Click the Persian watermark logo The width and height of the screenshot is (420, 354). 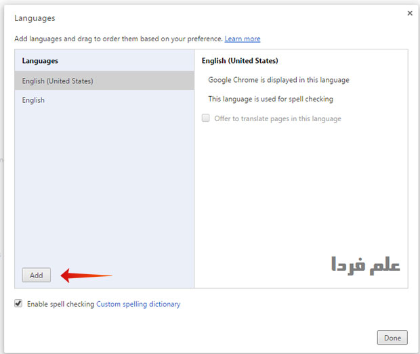coord(365,264)
